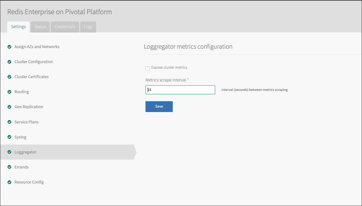Click the check icon next to Service Plans
The height and width of the screenshot is (206, 362).
(9, 122)
